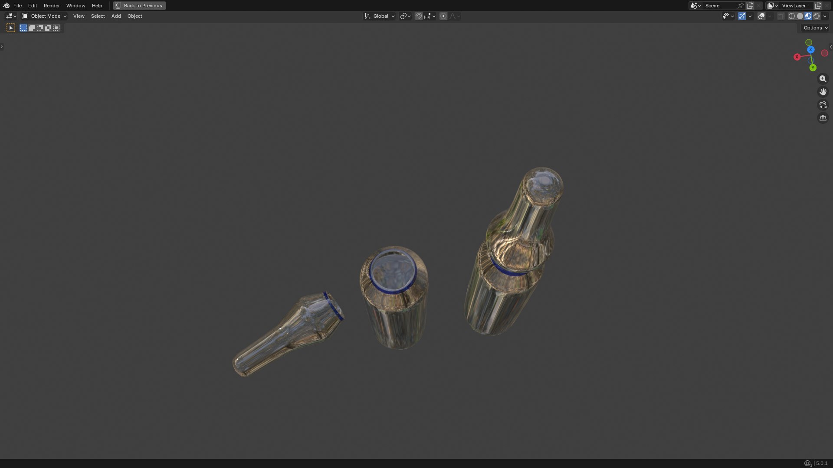
Task: Click green Y axis on navigation gizmo
Action: click(813, 68)
